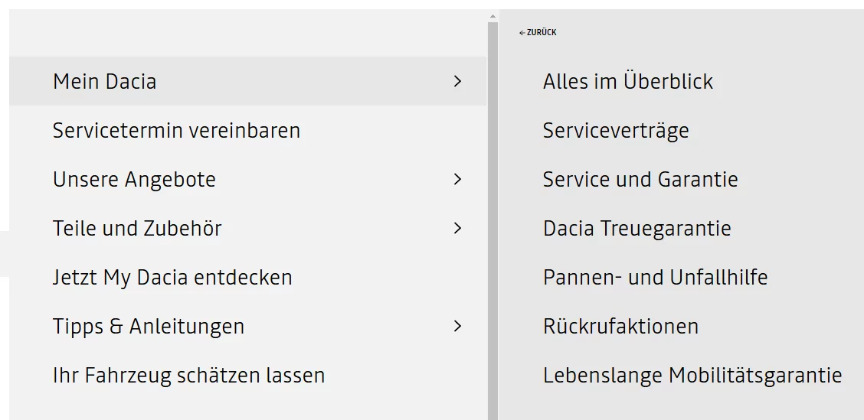View Rückrufaktionen page
Screen dimensions: 864x420
620,326
